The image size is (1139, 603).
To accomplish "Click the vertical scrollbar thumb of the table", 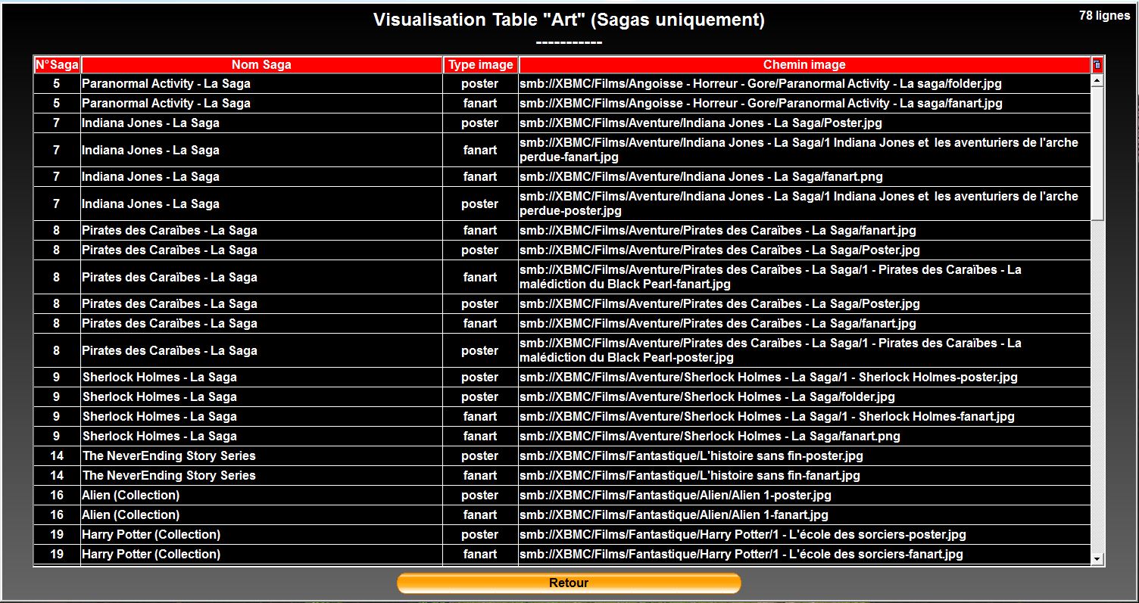I will (1097, 153).
